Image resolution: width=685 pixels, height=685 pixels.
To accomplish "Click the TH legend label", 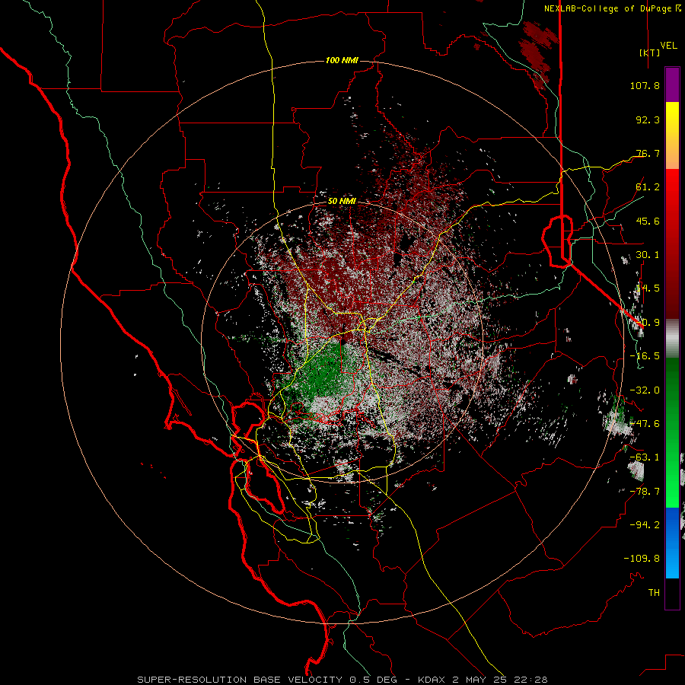I will coord(654,593).
